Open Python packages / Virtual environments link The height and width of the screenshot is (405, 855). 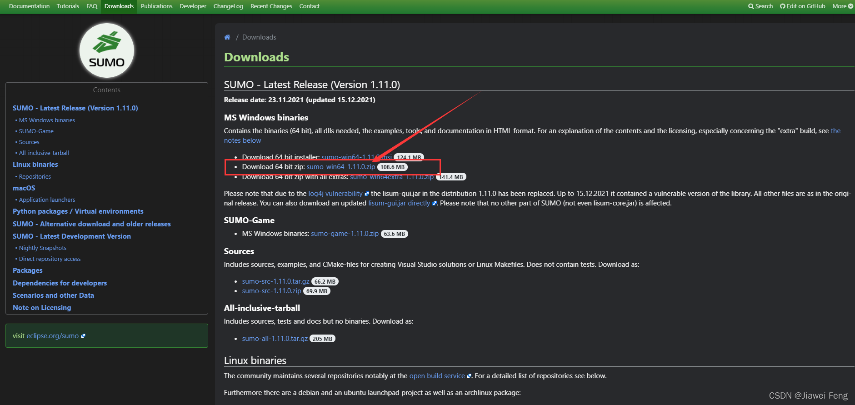(x=78, y=211)
